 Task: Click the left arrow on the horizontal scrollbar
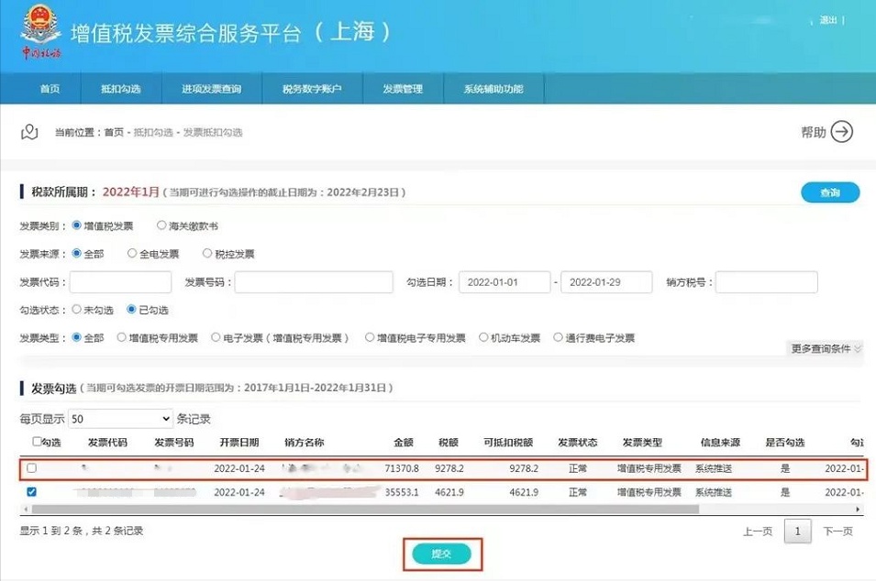tap(25, 509)
